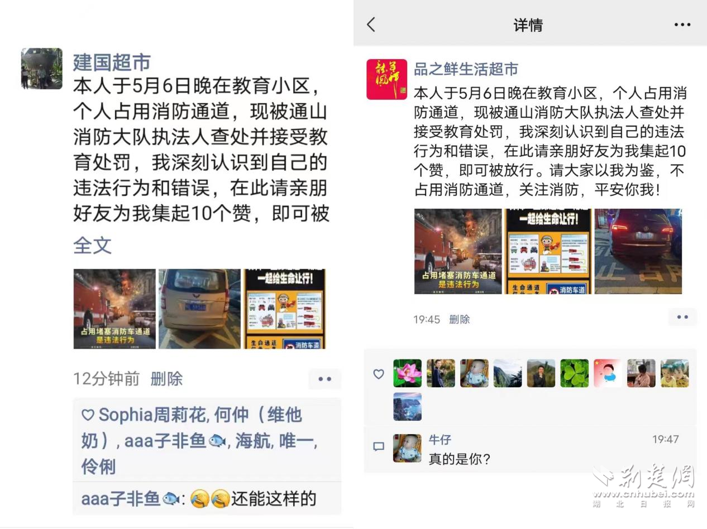Delete the 品之鲜生活超市 post via 删除
707x529 pixels.
459,319
